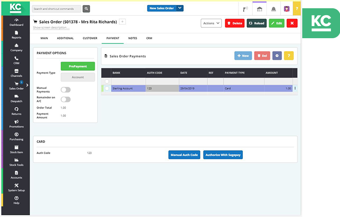Expand the New Sales Order dropdown arrow

pyautogui.click(x=180, y=8)
